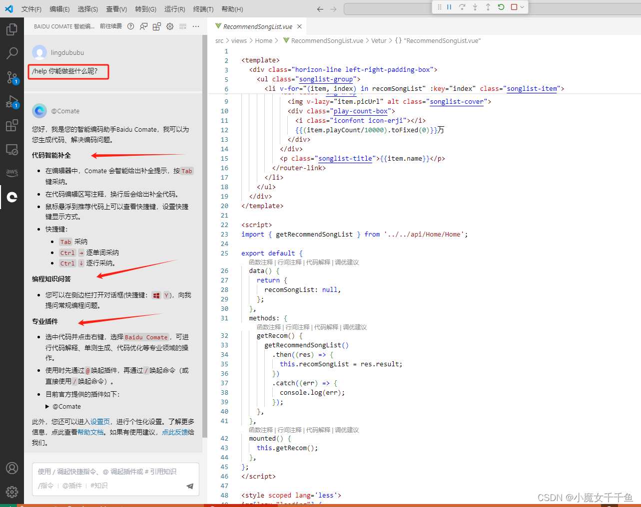Send the message in Comate chat
Image resolution: width=641 pixels, height=507 pixels.
click(190, 486)
